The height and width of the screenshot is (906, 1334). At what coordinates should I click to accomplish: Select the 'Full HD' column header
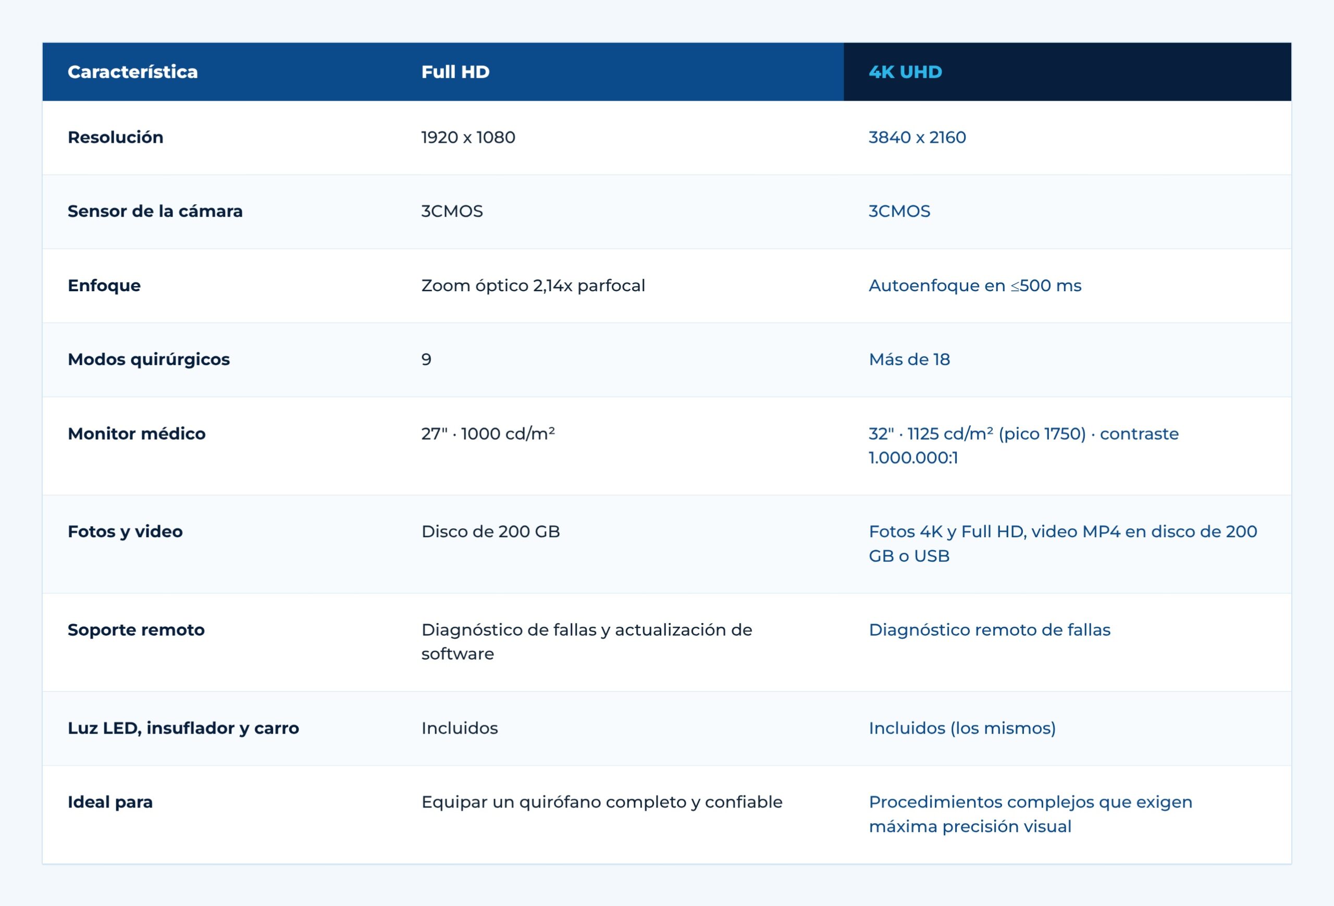coord(455,72)
